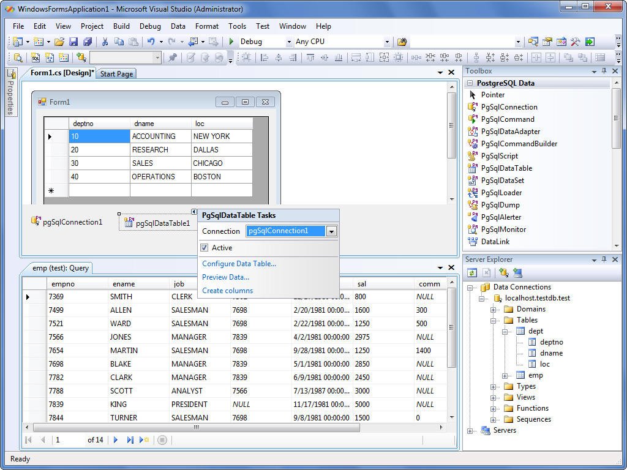The image size is (627, 470).
Task: Click the Refresh icon in Server Explorer
Action: pos(471,272)
